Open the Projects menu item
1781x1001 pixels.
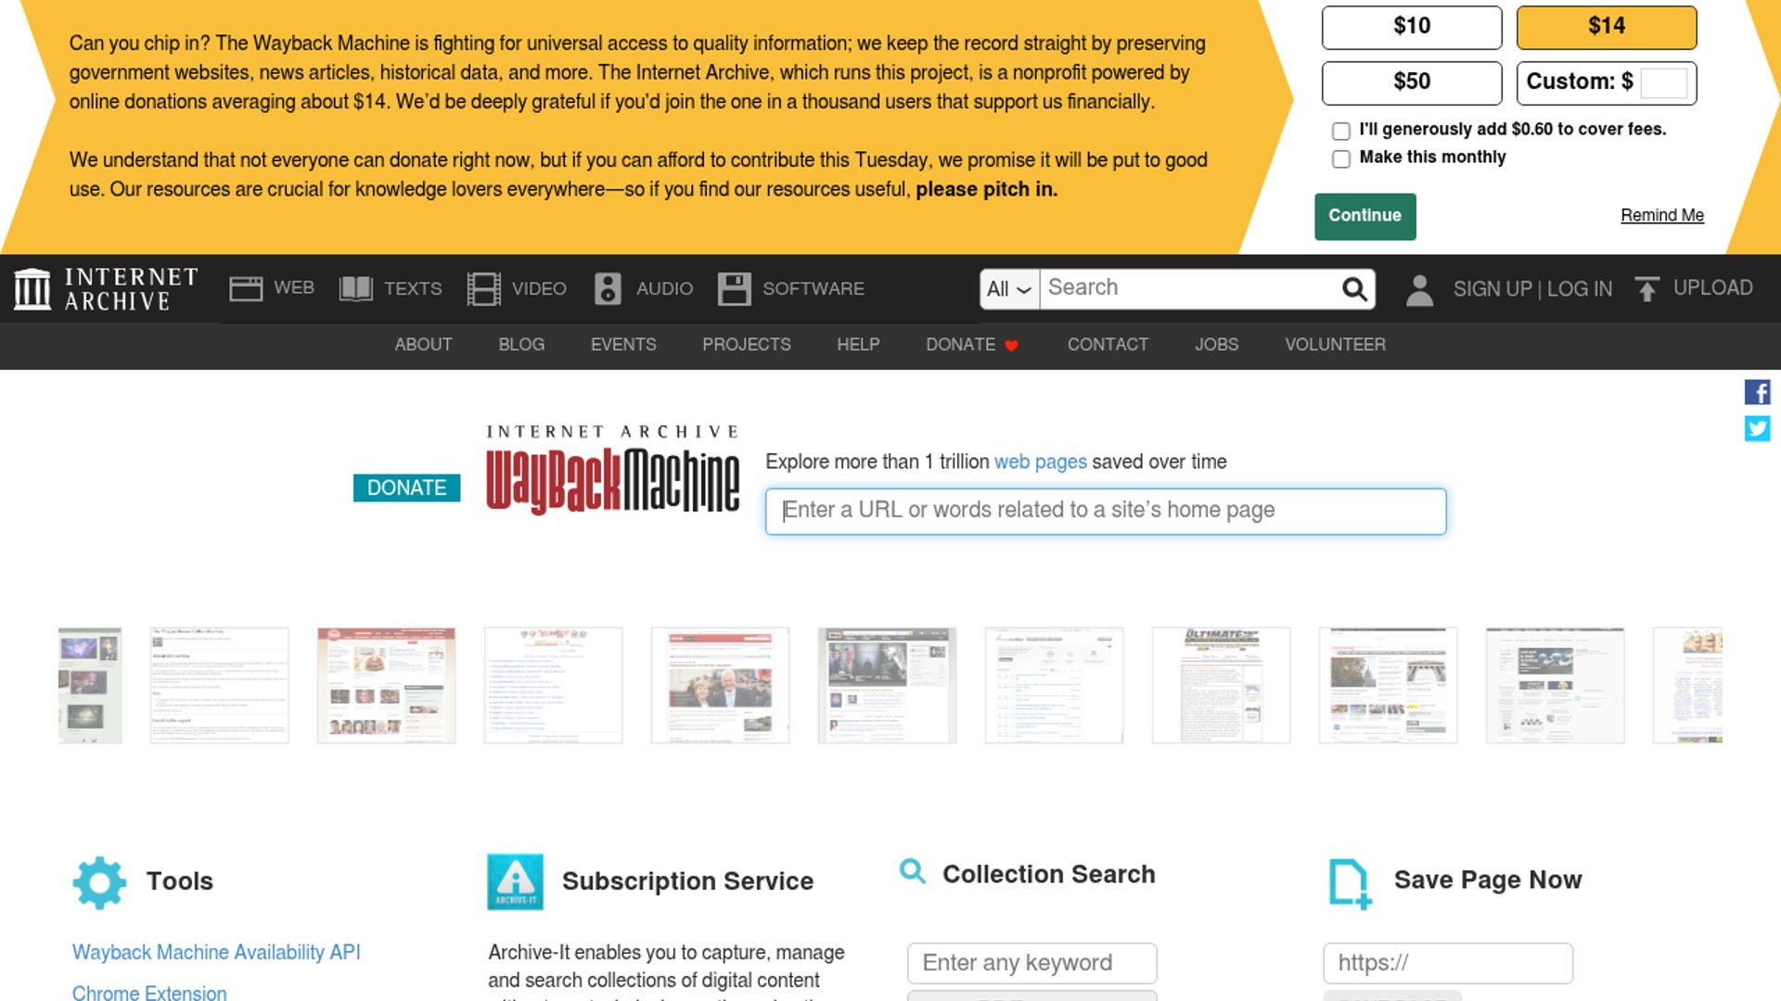tap(747, 345)
